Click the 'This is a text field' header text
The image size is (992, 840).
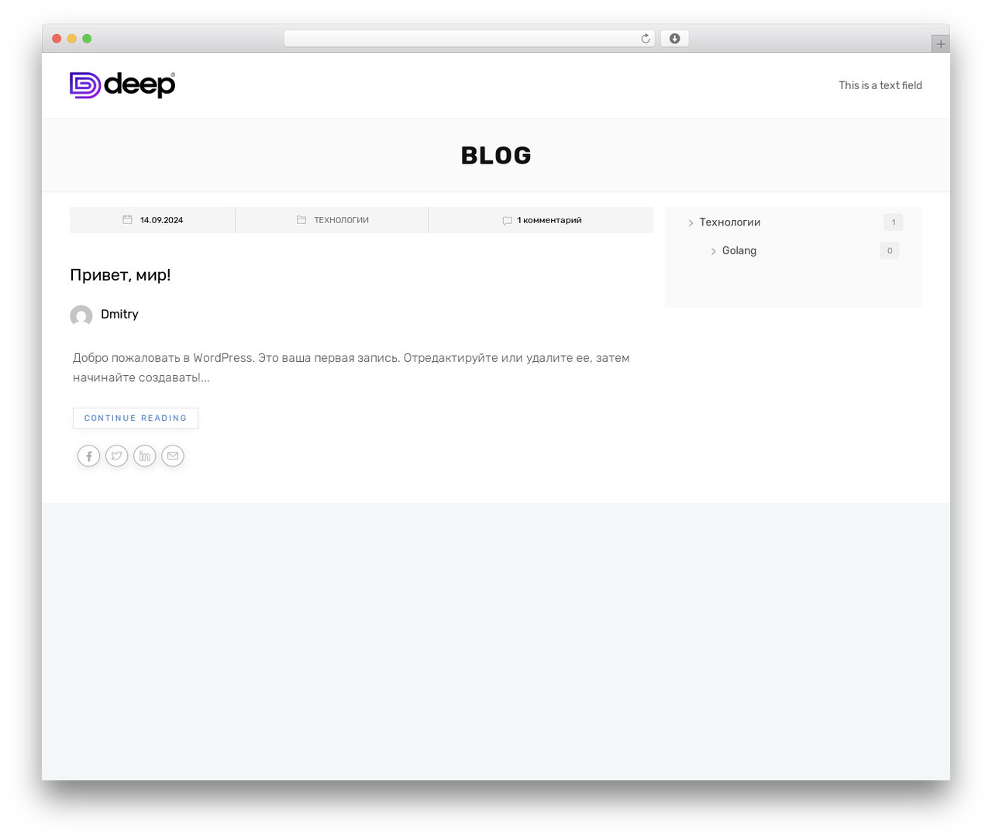point(880,85)
